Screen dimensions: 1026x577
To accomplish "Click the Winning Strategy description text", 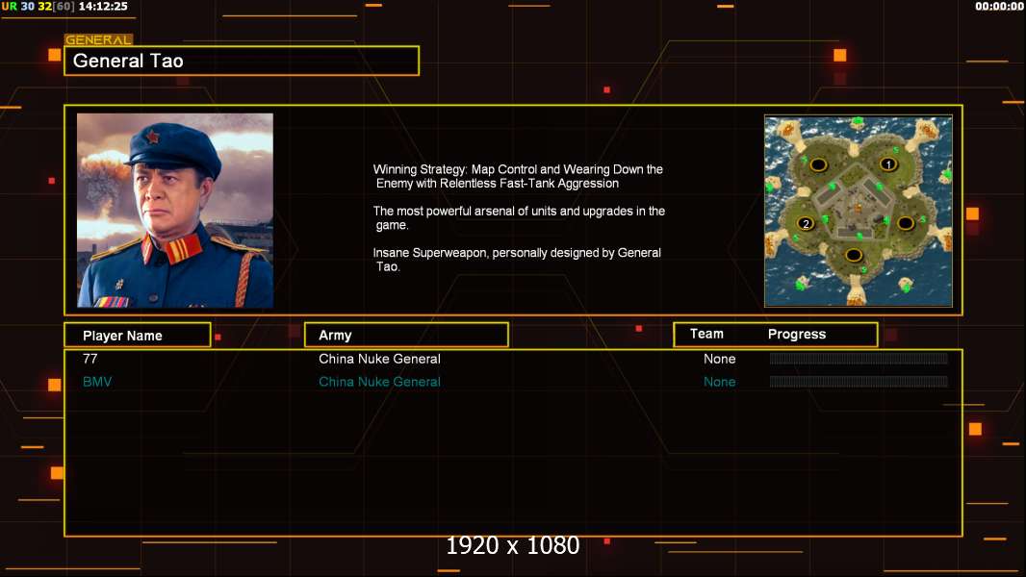I will pos(518,176).
